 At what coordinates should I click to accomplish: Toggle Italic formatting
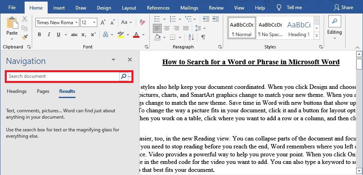49,35
